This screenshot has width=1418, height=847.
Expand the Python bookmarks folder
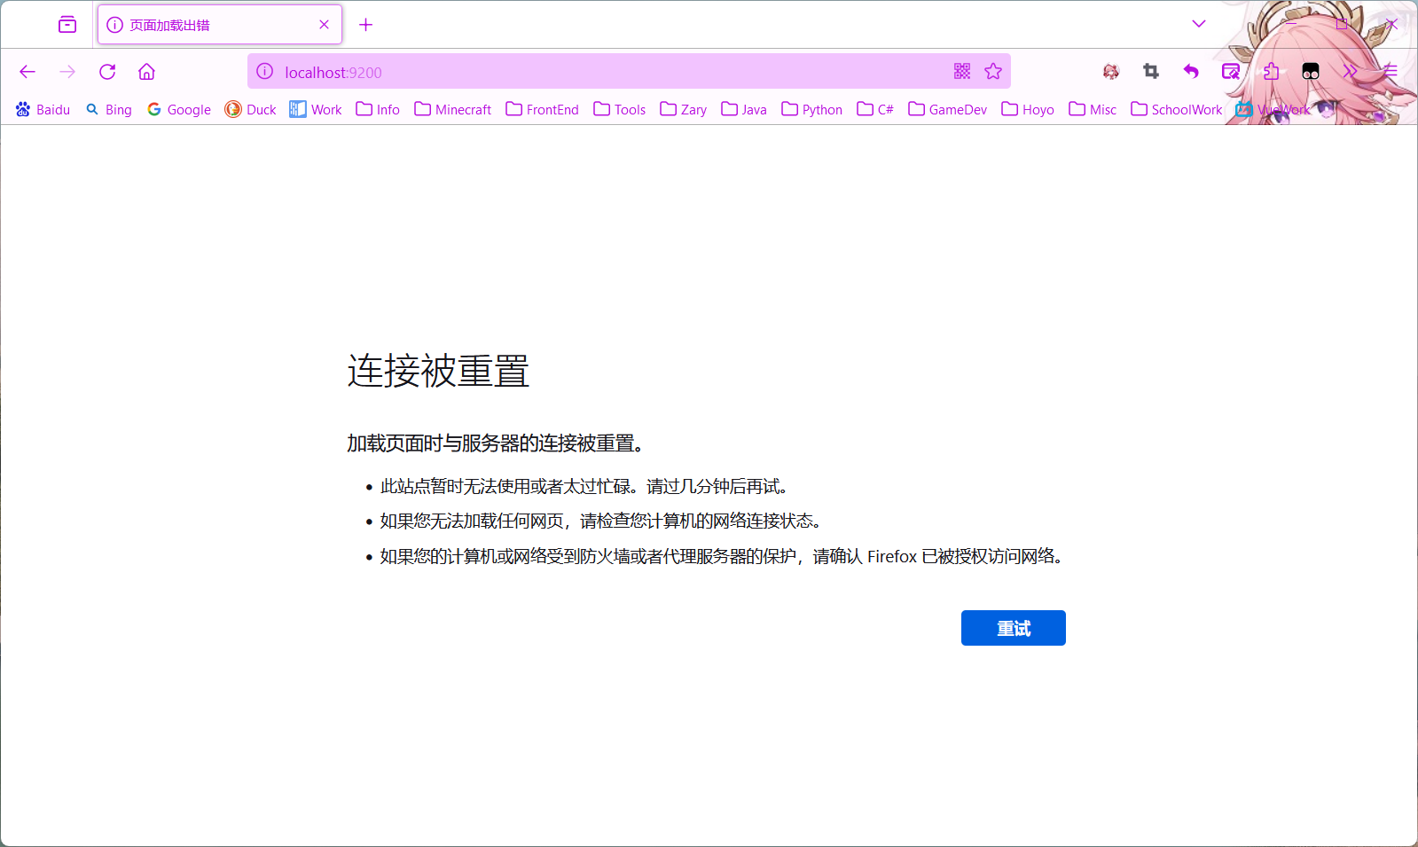click(x=812, y=109)
